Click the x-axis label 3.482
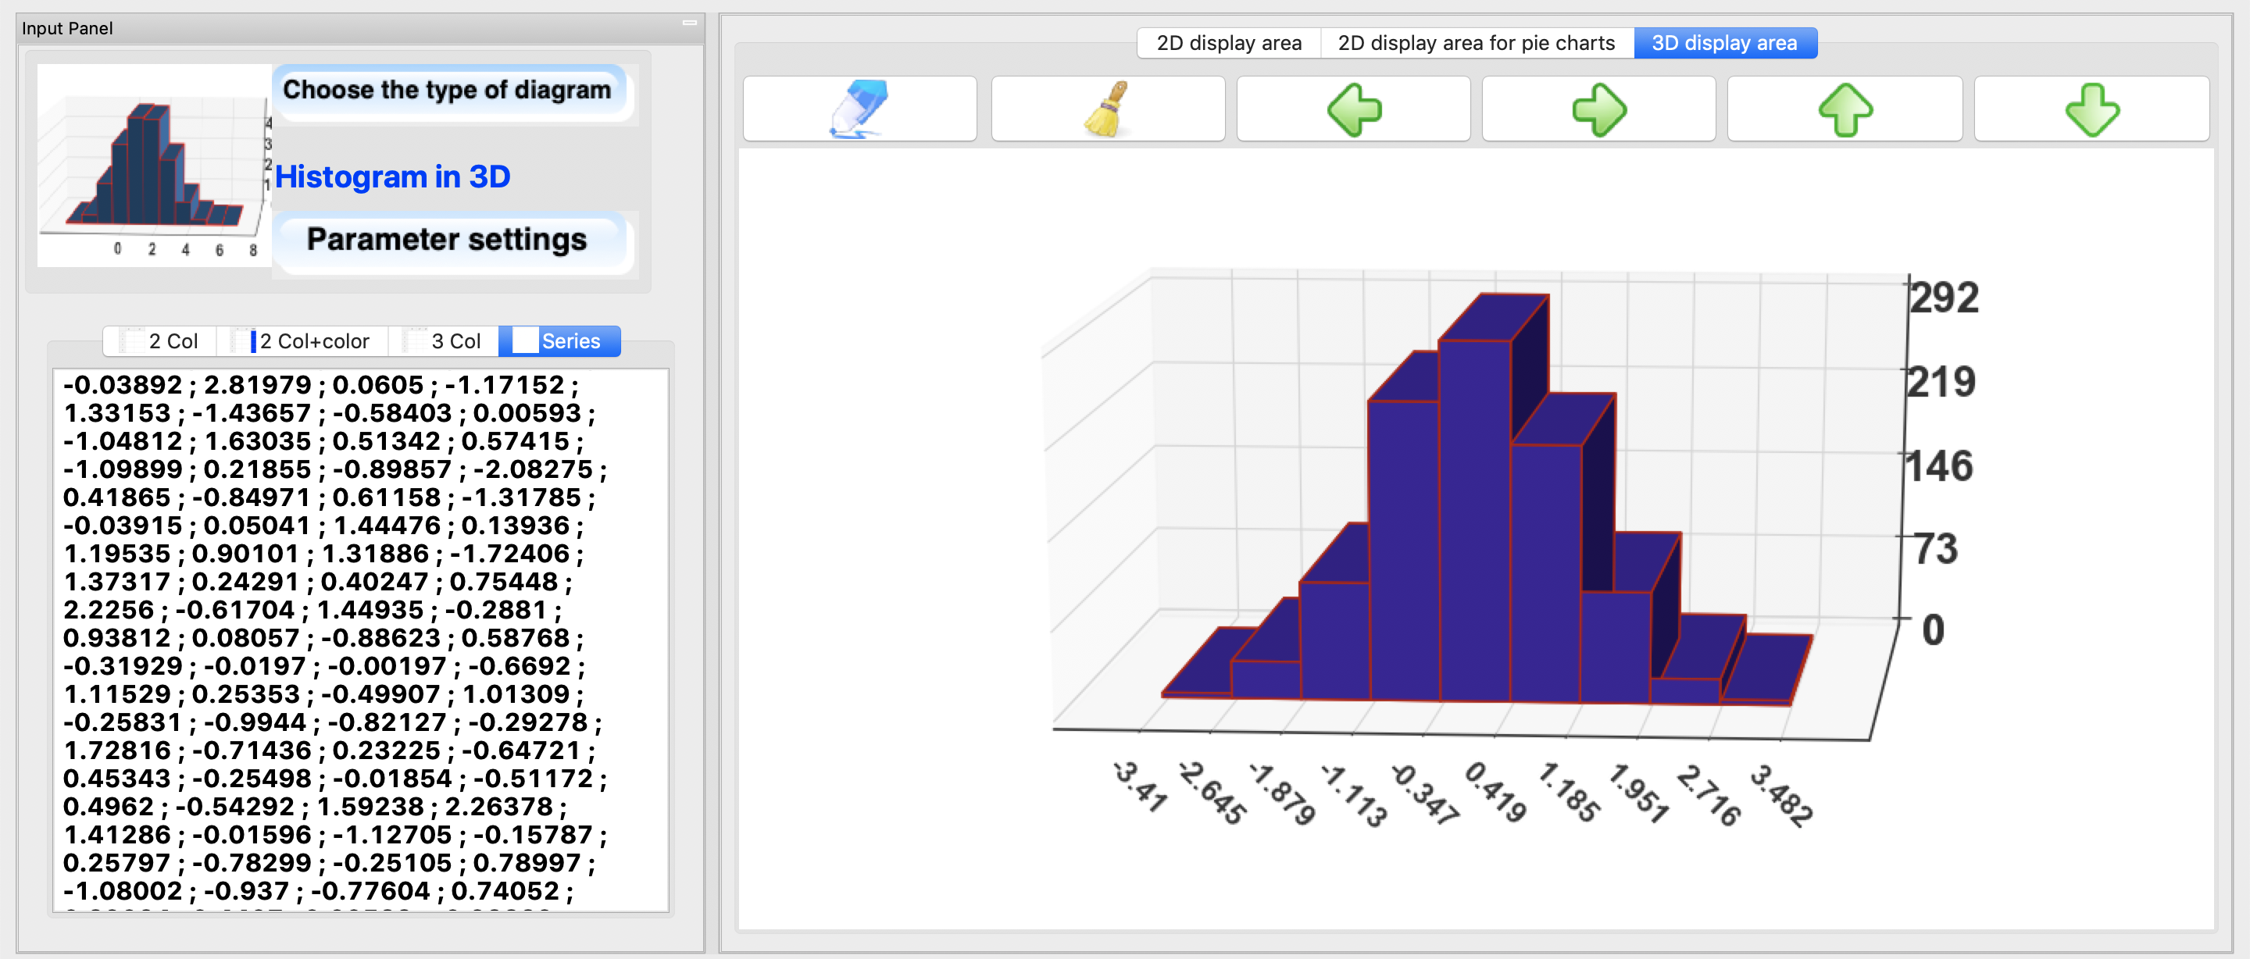Screen dimensions: 2250x959 coord(1782,795)
